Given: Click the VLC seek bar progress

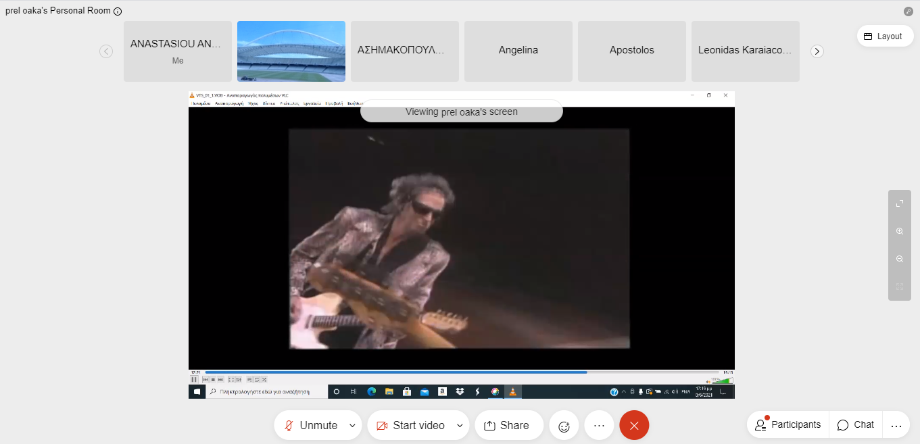Looking at the screenshot, I should tap(462, 372).
